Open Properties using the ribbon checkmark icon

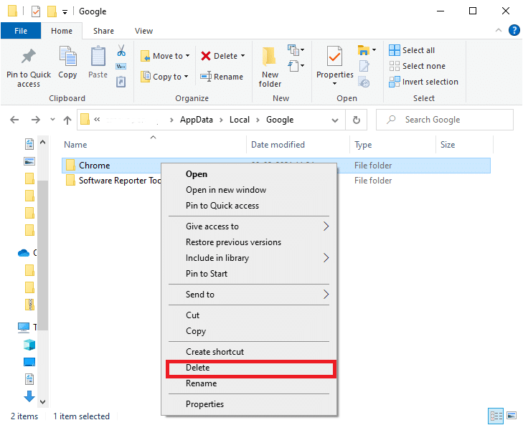(x=334, y=57)
